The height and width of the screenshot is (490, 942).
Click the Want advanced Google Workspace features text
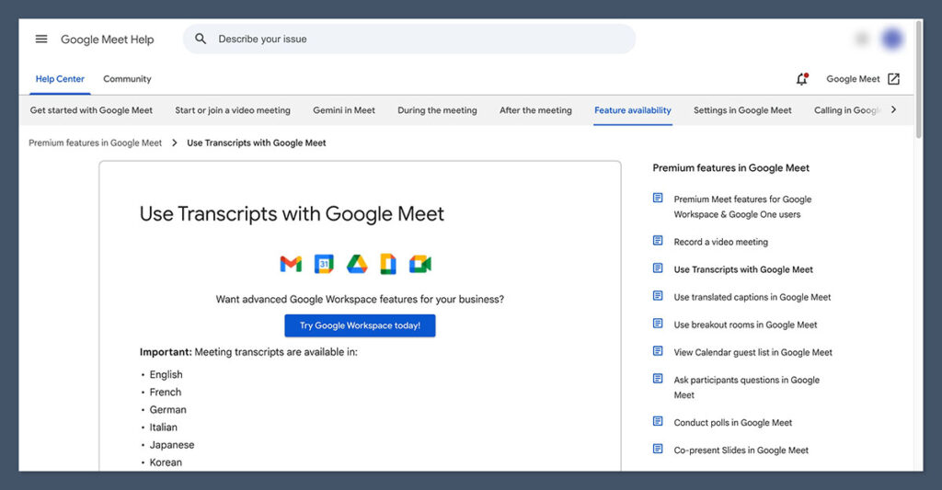pyautogui.click(x=360, y=299)
